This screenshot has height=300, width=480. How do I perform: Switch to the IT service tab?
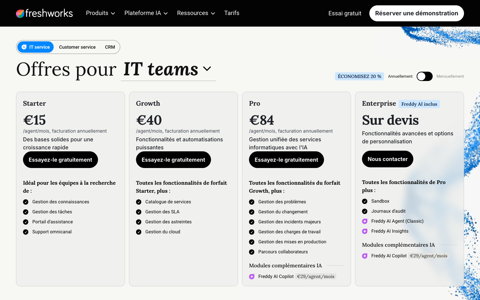36,47
